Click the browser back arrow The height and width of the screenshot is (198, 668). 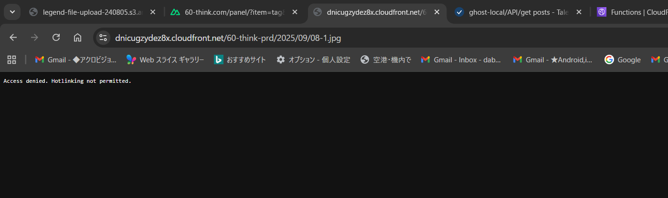click(13, 38)
